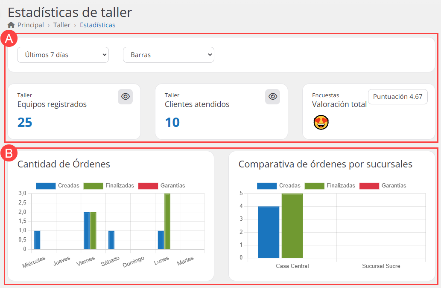Open the Barras chart type dropdown

(168, 55)
